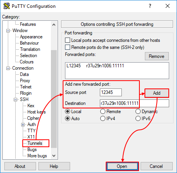Check Remote ports do the same option
This screenshot has height=173, width=177.
point(67,47)
